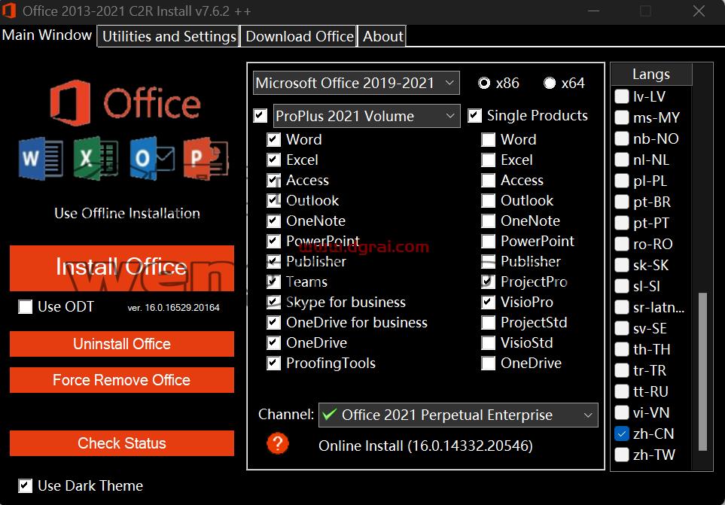Check the sv-SE language checkbox

click(622, 328)
